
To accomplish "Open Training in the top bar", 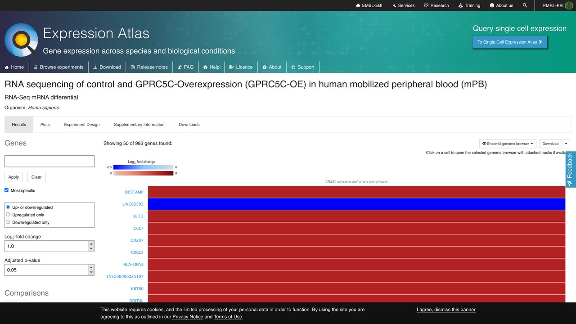I will coord(469,5).
